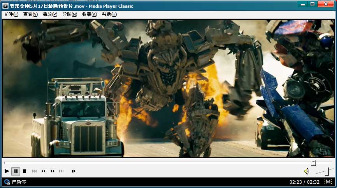Mute audio with speaker icon

point(307,171)
